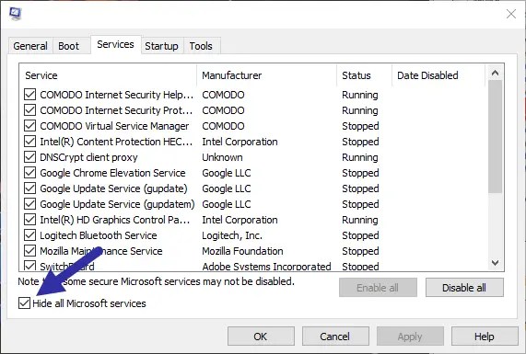The image size is (526, 354).
Task: Click COMODO manufacturer for Virtual Service Manager
Action: [x=223, y=126]
